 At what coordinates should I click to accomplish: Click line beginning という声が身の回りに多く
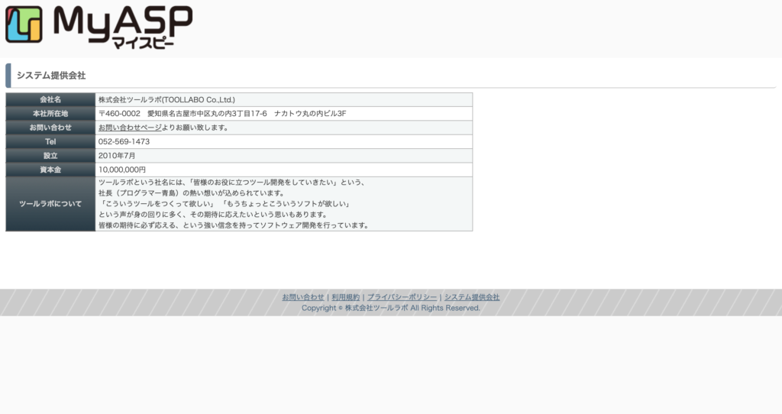(214, 215)
